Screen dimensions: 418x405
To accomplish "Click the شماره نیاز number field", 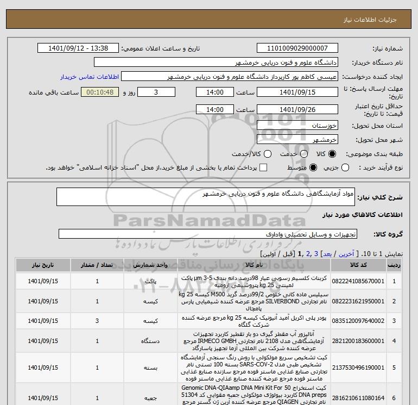I will click(x=297, y=48).
